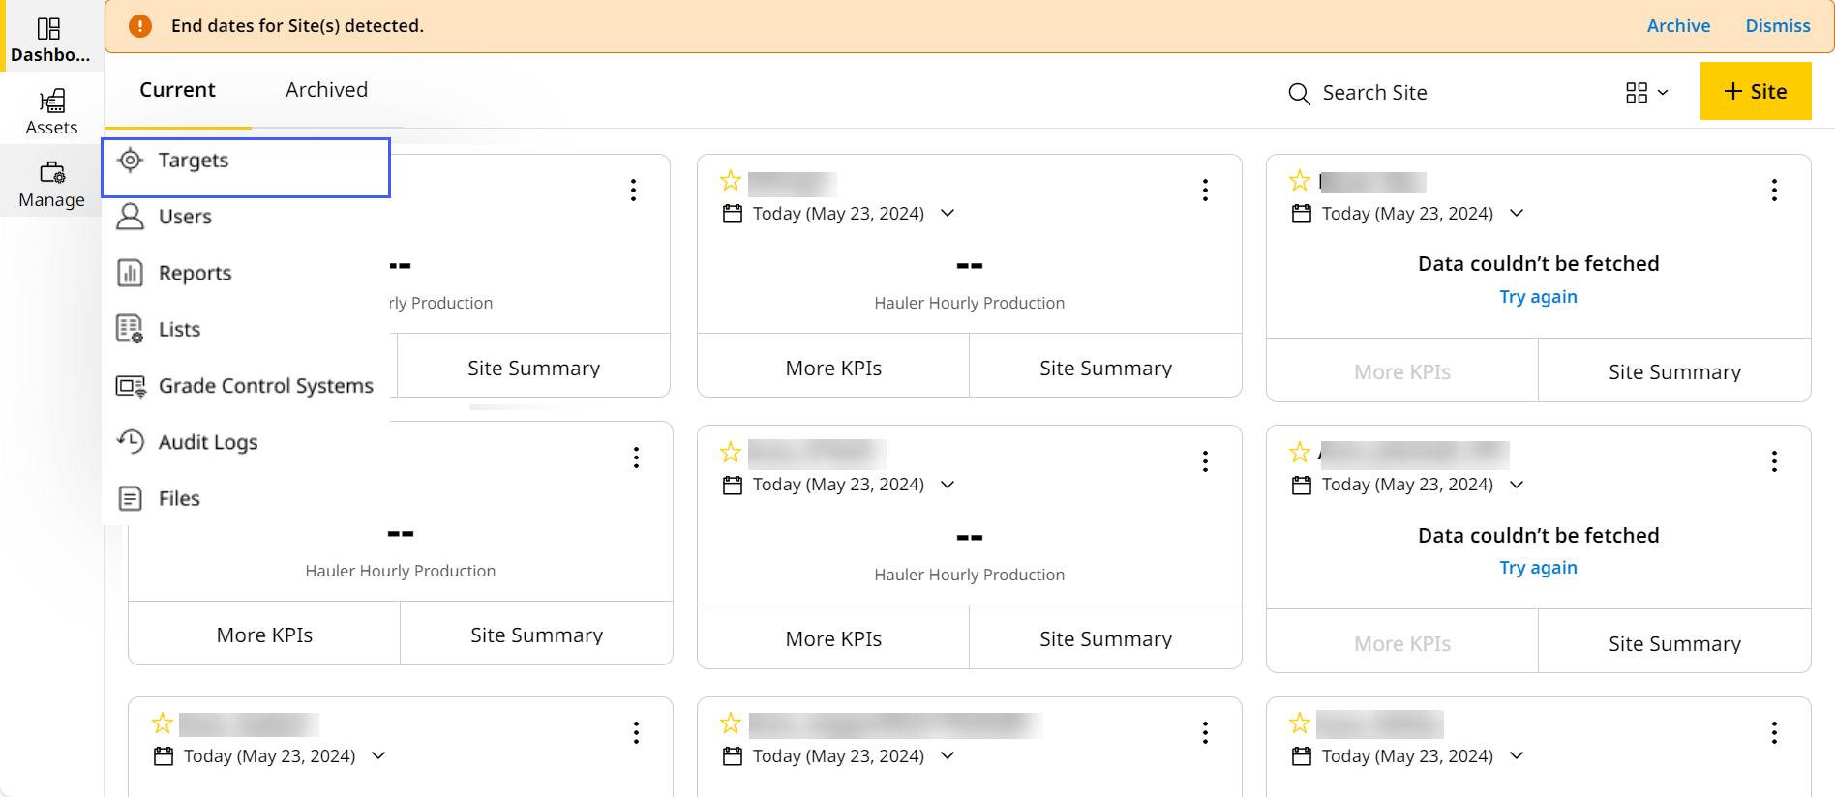Viewport: 1835px width, 797px height.
Task: Select the Reports chart icon in the menu
Action: [x=130, y=273]
